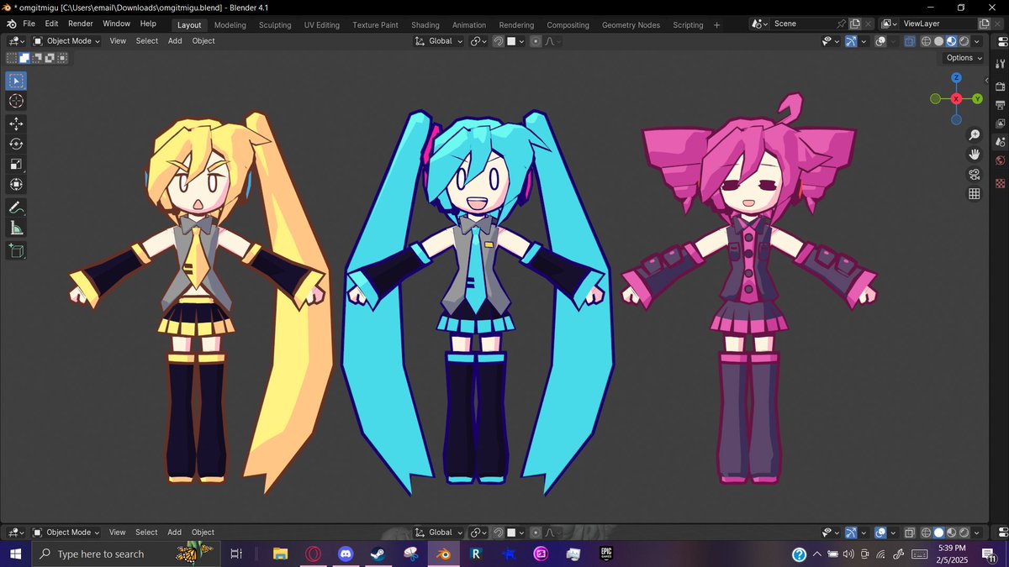This screenshot has width=1009, height=567.
Task: Toggle X-Ray in top header
Action: [x=910, y=41]
